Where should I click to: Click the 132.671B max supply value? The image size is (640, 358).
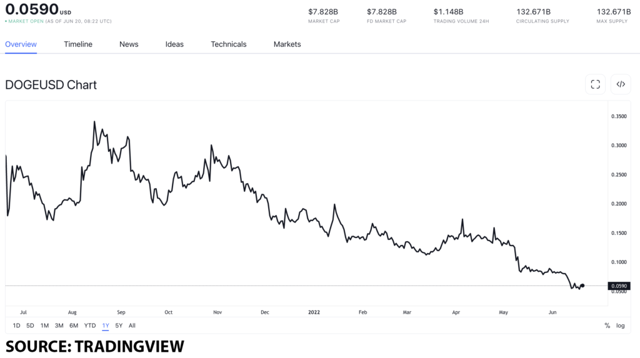point(614,12)
